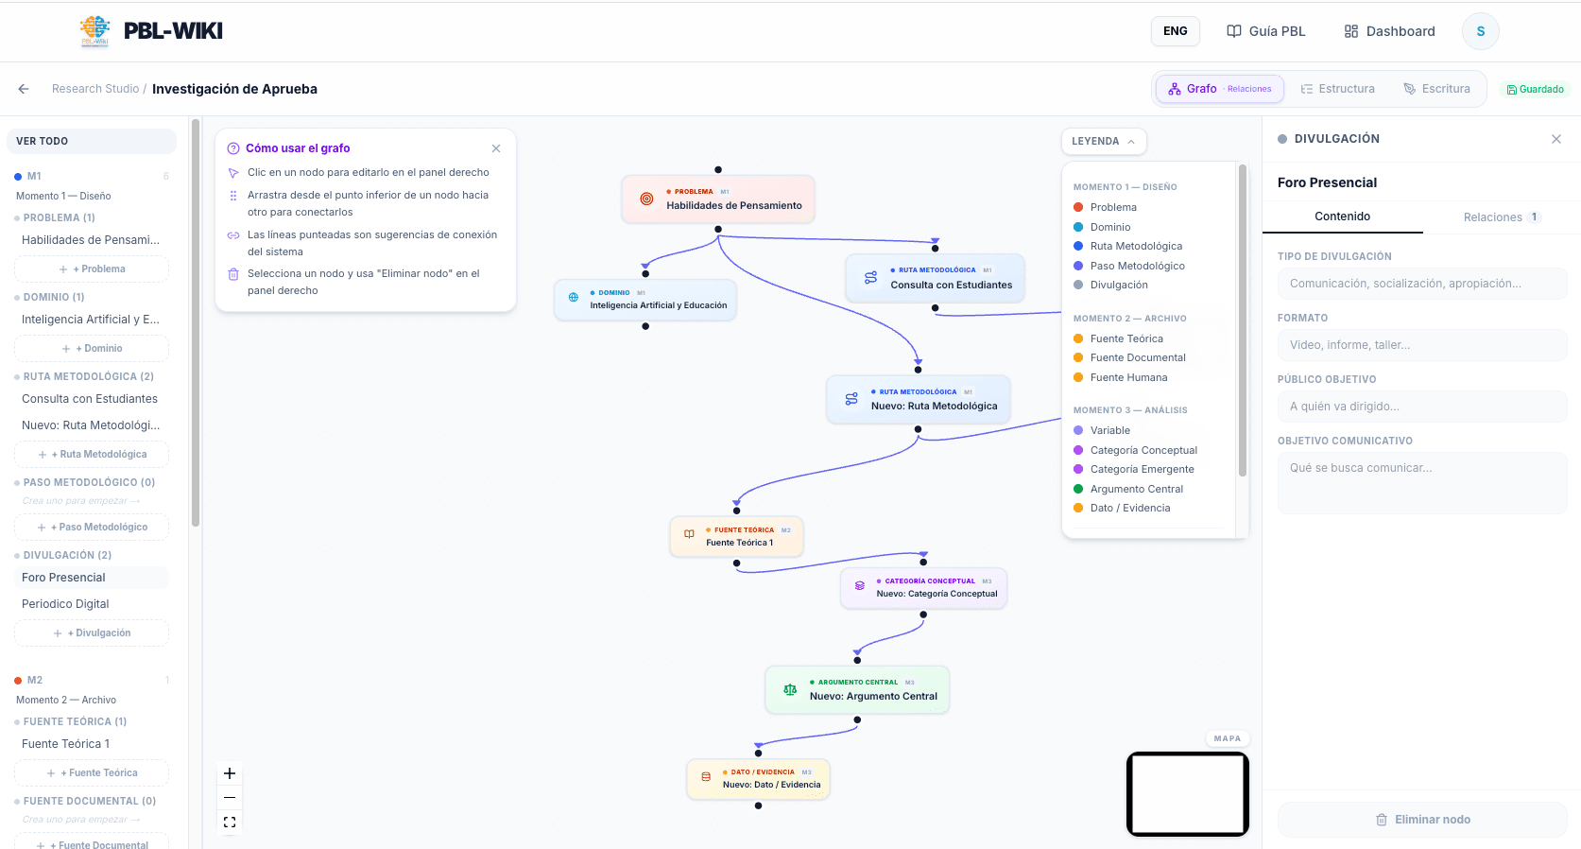Click the Objetivo comunicativo text area
Screen dimensions: 1581x849
[1422, 483]
